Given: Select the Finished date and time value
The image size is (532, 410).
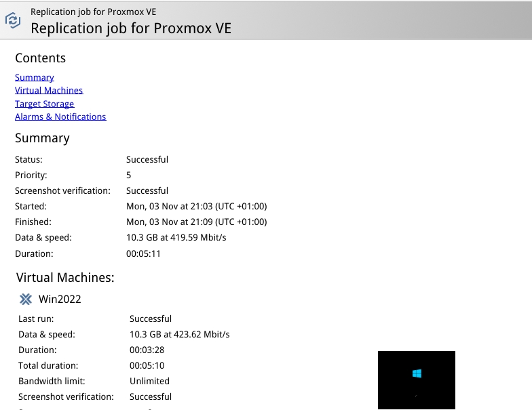Looking at the screenshot, I should [196, 222].
